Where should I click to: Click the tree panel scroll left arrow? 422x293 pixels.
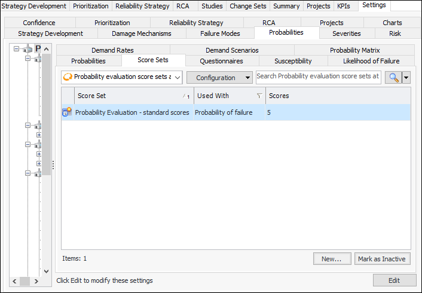coord(14,282)
